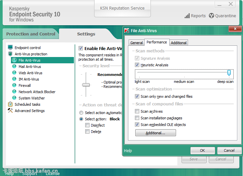Select System Watcher in the tree
This screenshot has height=176, width=243.
coord(31,98)
